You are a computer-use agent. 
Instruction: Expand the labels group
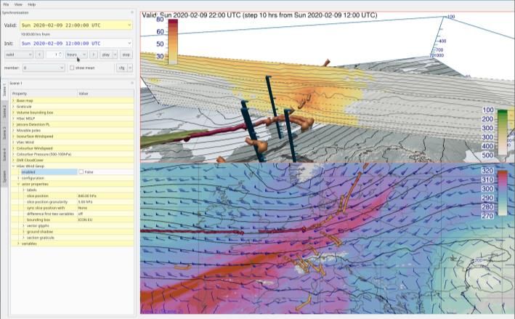tap(23, 190)
